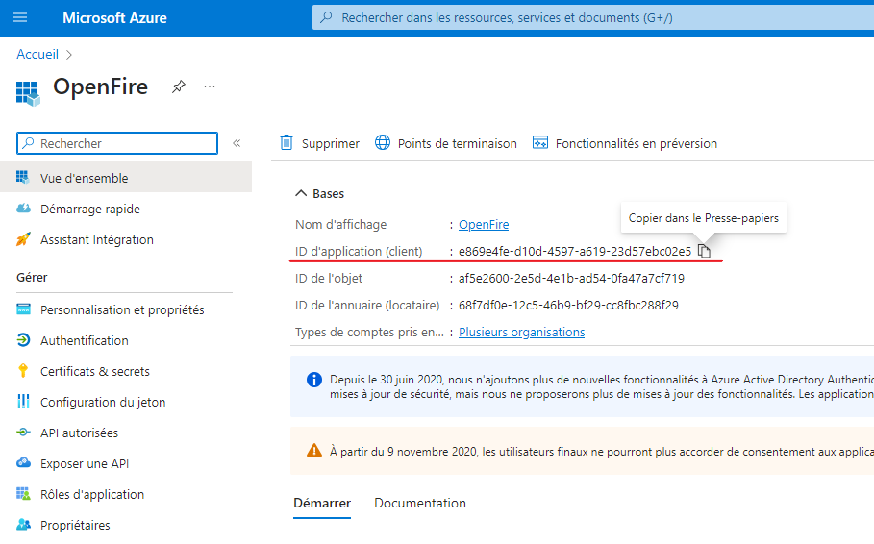The height and width of the screenshot is (544, 874).
Task: Open Exposer une API
Action: [x=85, y=463]
